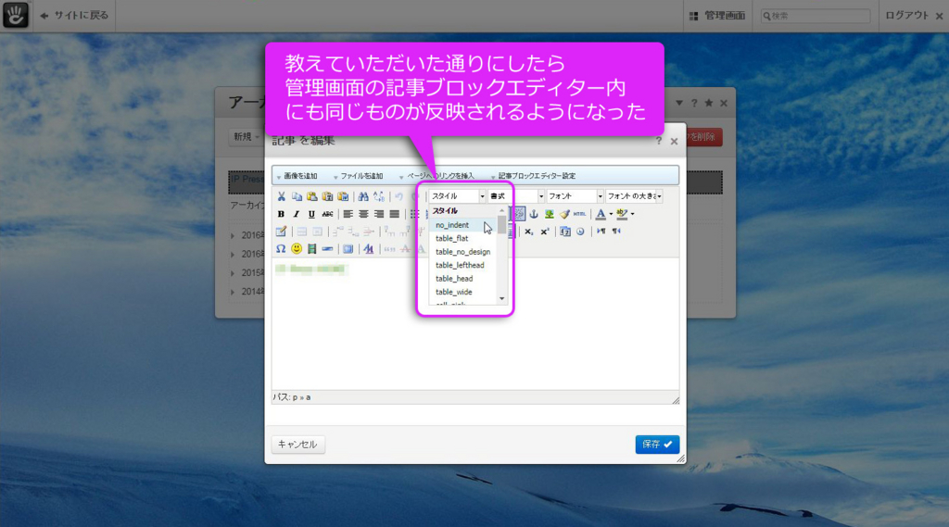This screenshot has height=527, width=949.
Task: Open the 画像を追加 menu
Action: pos(297,176)
